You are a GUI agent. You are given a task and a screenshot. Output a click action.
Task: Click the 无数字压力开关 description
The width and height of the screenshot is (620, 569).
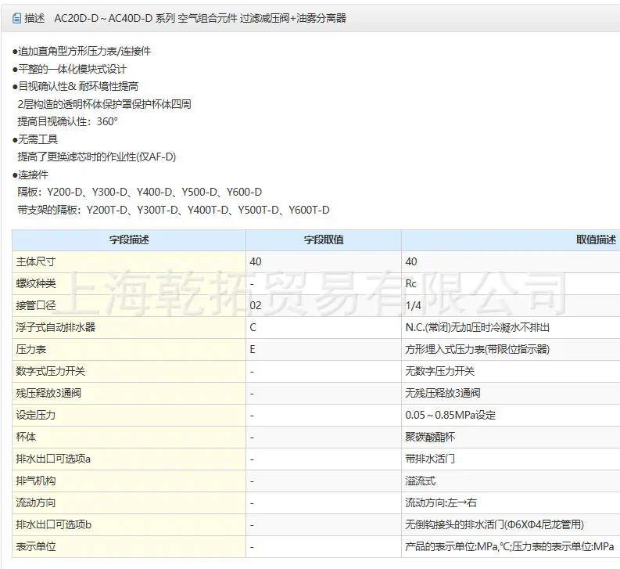(x=439, y=371)
